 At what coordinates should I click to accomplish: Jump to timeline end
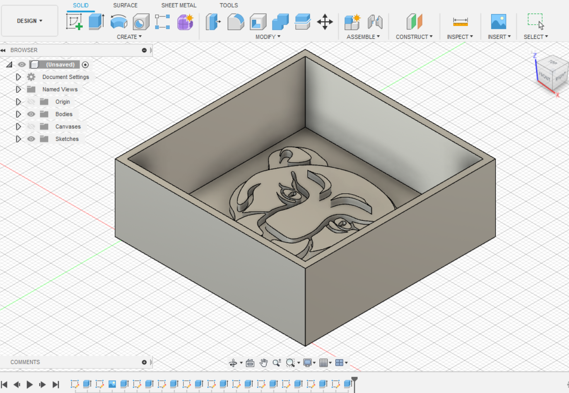56,384
